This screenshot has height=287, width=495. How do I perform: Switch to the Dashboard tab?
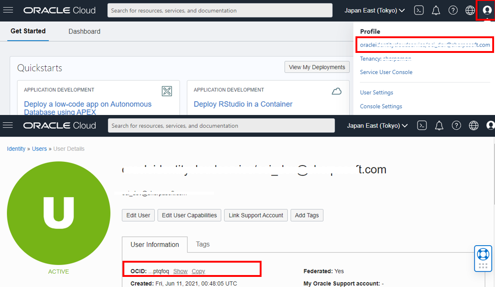pos(84,31)
